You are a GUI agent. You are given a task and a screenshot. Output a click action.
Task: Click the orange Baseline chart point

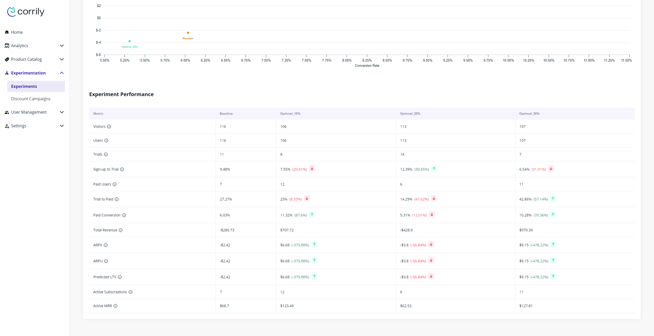click(x=188, y=33)
